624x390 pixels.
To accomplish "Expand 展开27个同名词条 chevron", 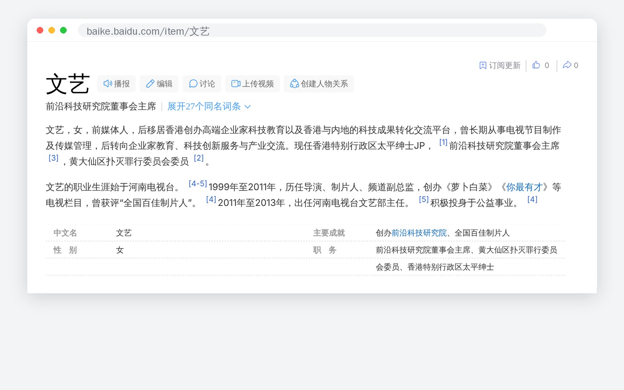I will click(x=247, y=107).
